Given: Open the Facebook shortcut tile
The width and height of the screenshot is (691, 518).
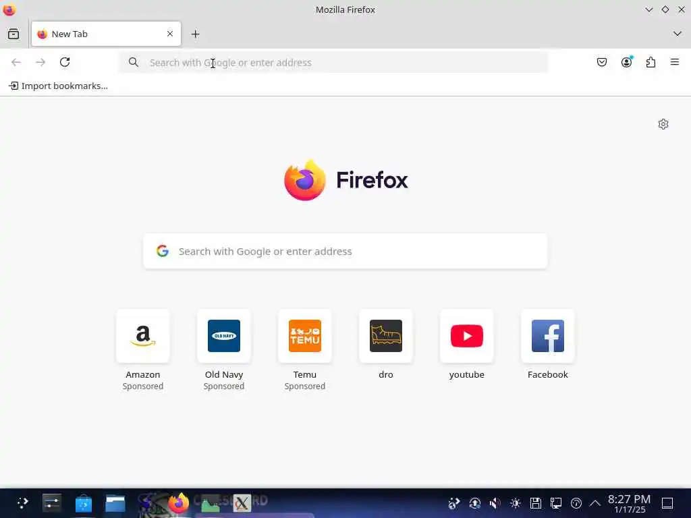Looking at the screenshot, I should pyautogui.click(x=548, y=336).
